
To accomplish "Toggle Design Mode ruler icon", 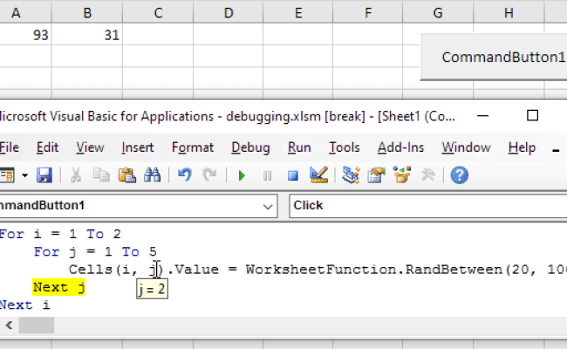I will tap(319, 175).
